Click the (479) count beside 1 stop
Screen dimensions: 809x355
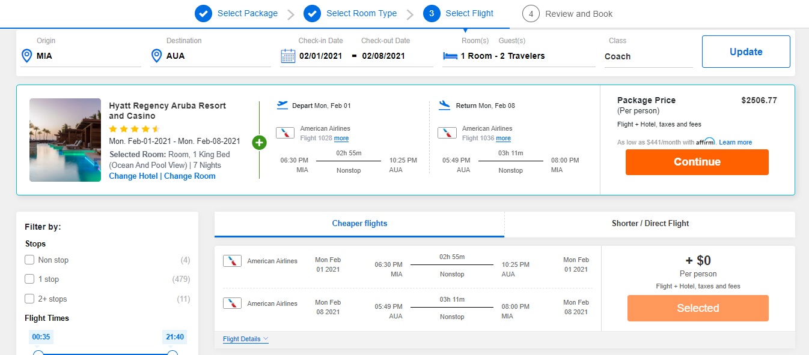(181, 279)
